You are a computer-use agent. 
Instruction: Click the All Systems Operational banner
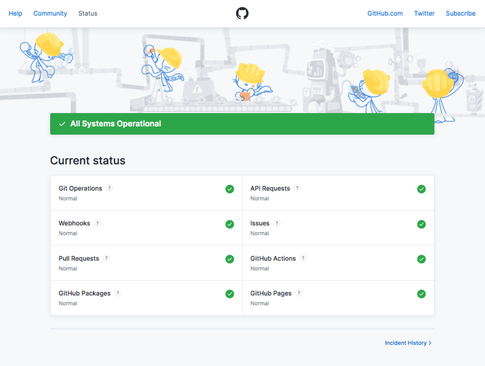(x=242, y=124)
